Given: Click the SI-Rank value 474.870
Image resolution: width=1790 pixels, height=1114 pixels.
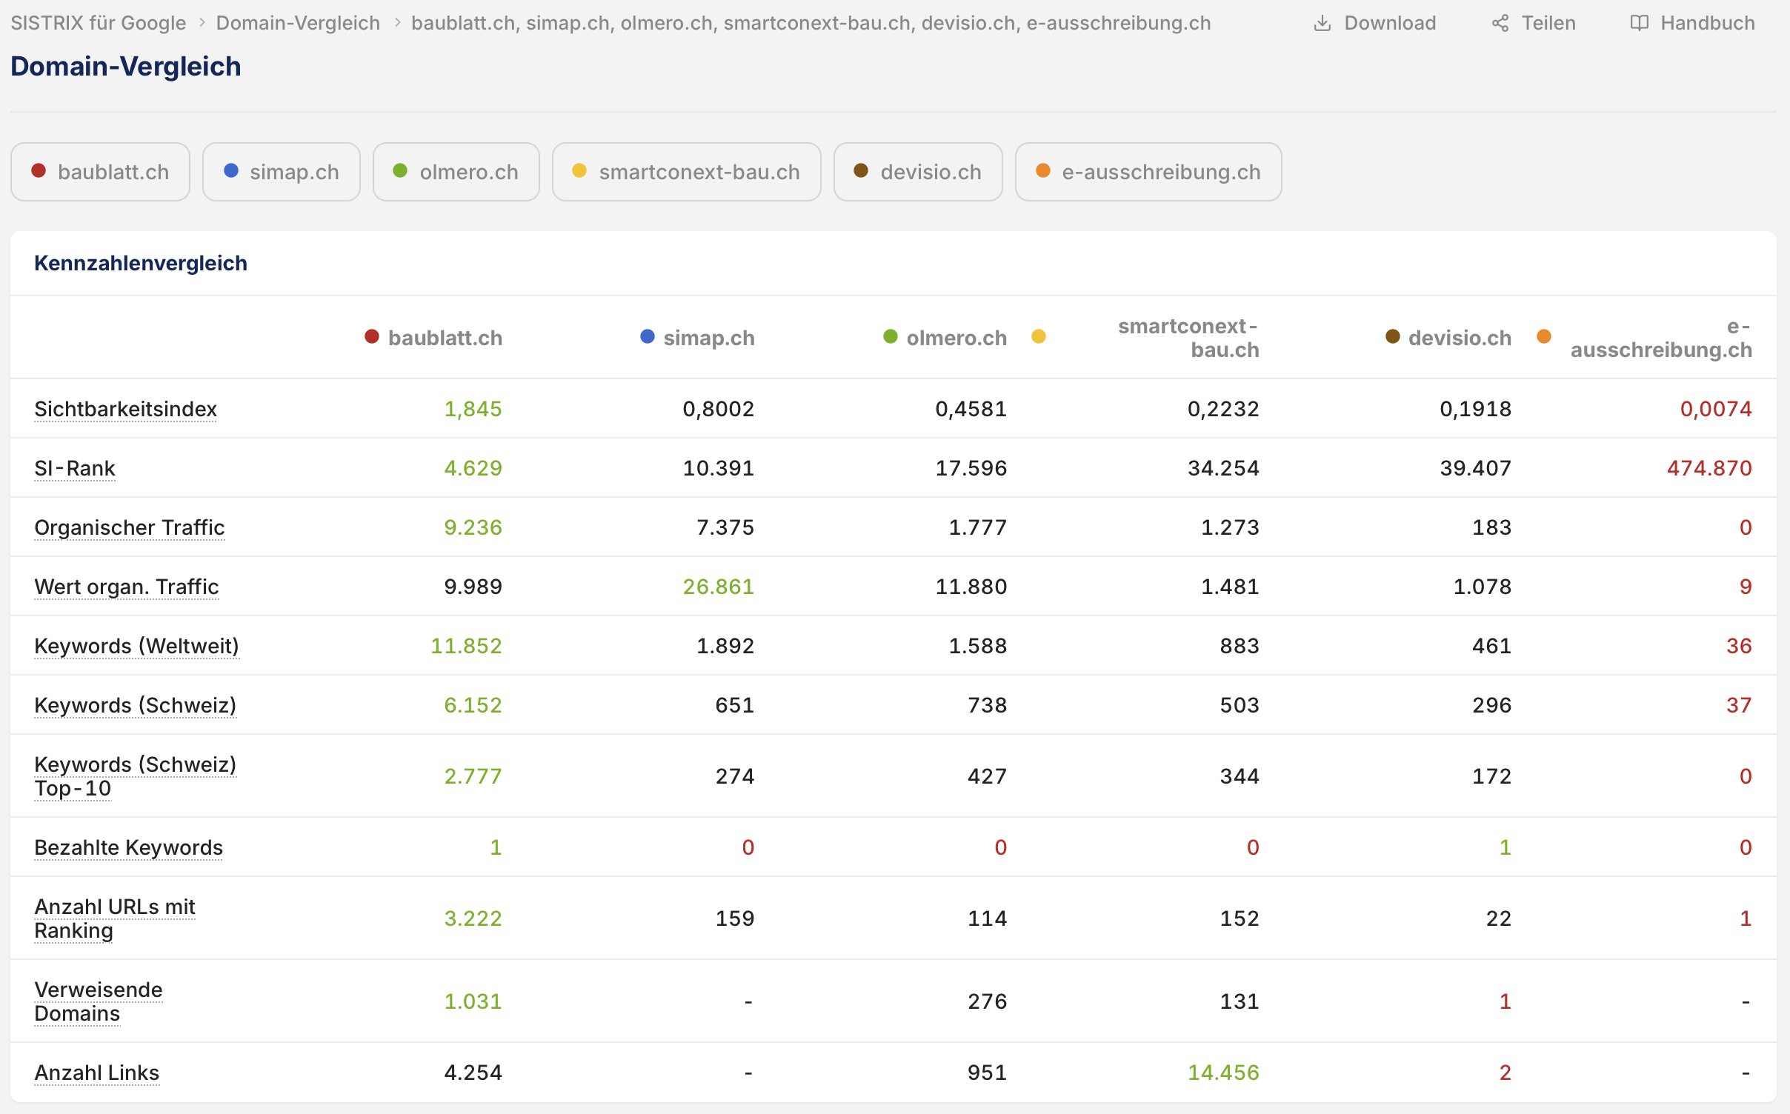Looking at the screenshot, I should 1709,468.
